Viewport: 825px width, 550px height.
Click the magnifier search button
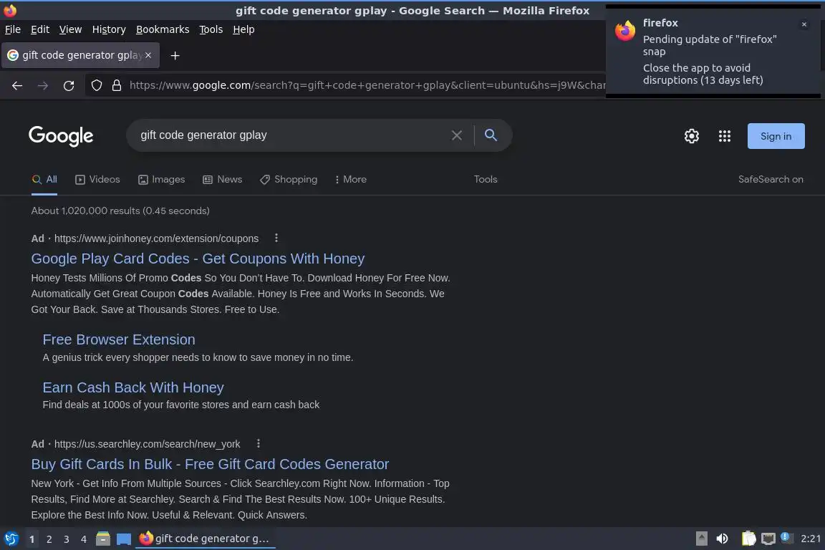(x=491, y=135)
